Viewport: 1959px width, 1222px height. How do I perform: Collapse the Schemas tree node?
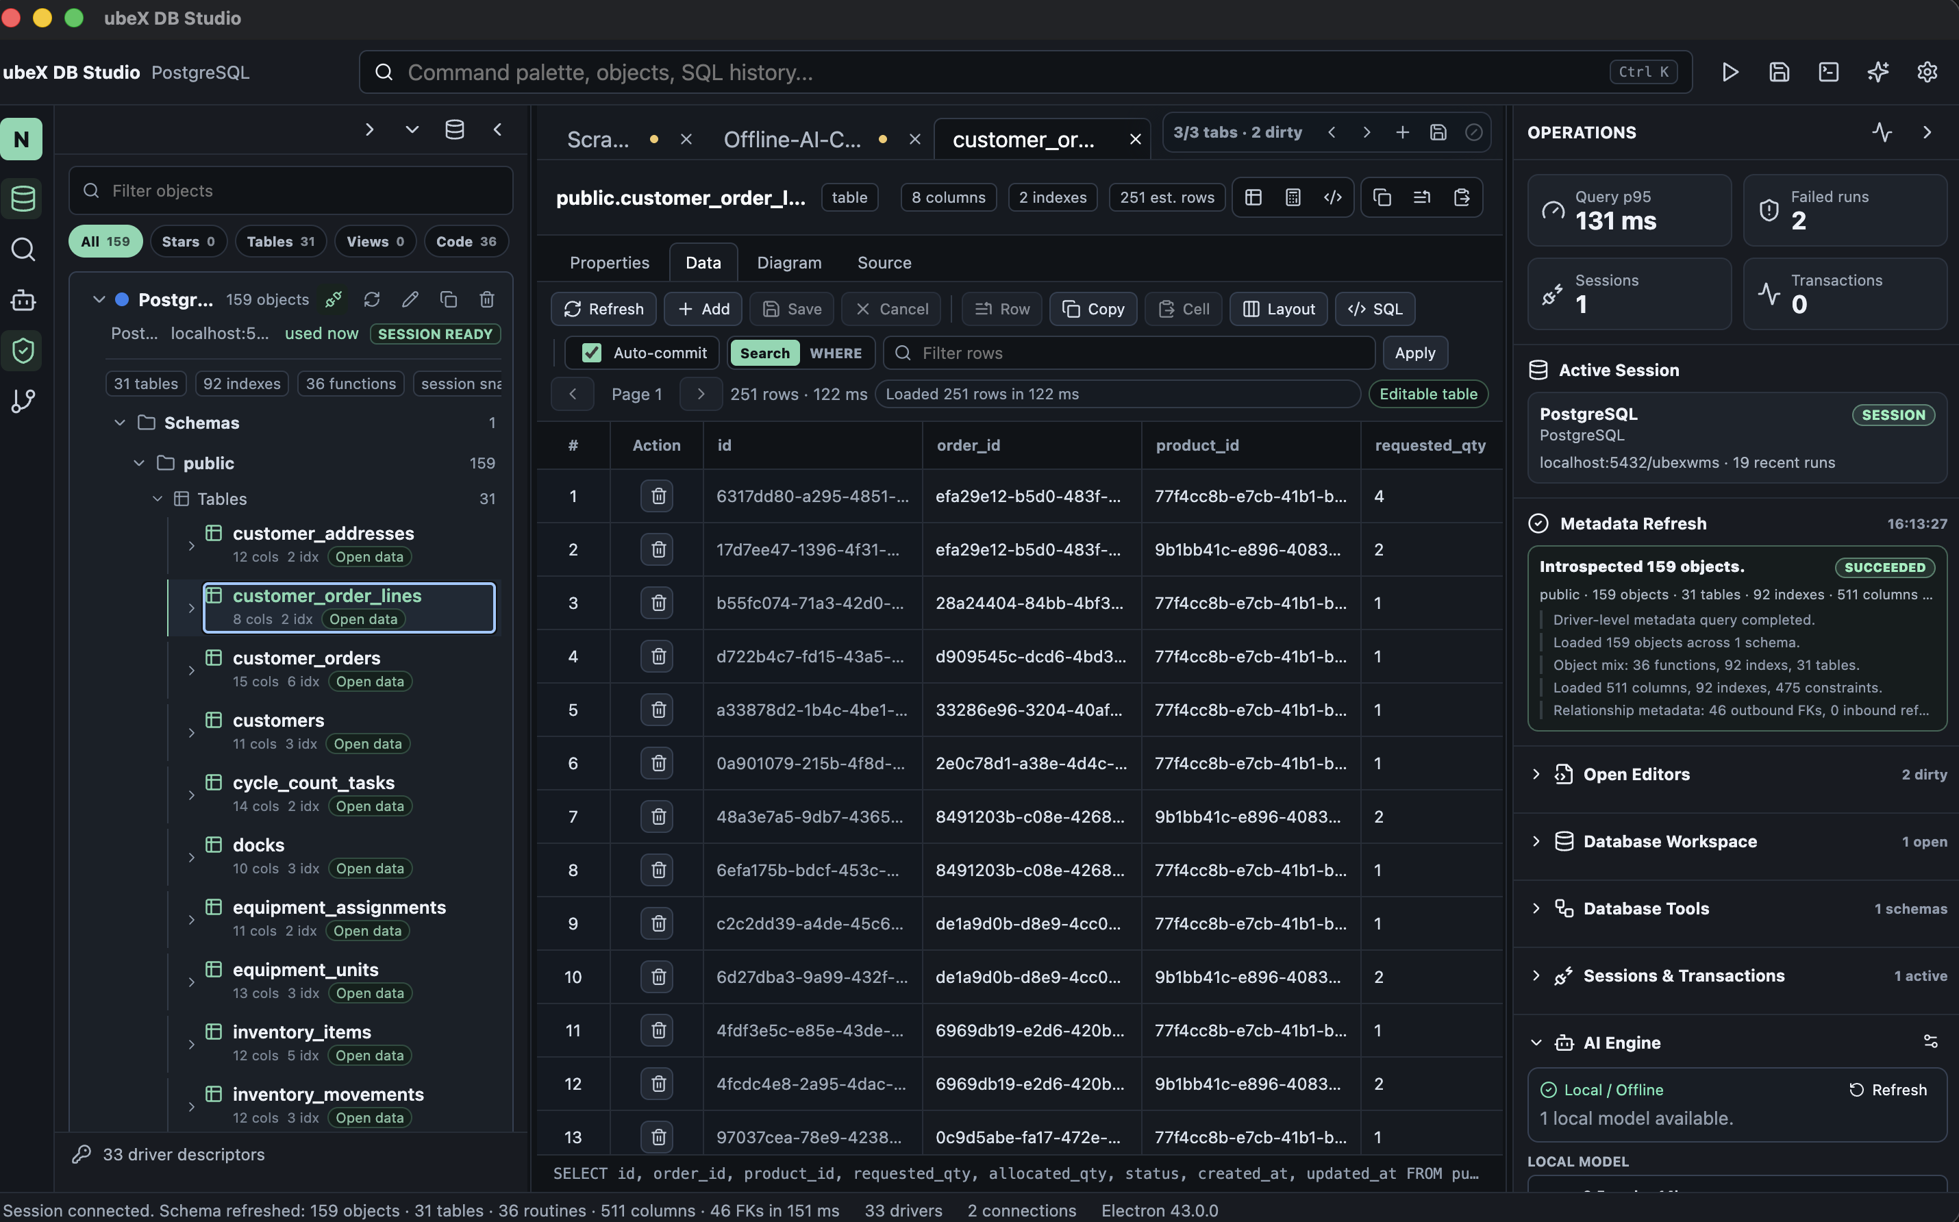[120, 423]
